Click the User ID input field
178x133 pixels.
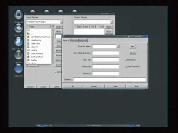[x=106, y=60]
